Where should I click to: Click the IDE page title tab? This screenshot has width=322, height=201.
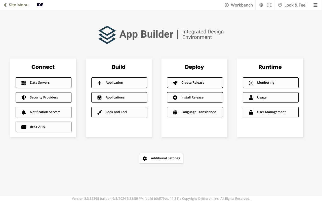(x=40, y=5)
